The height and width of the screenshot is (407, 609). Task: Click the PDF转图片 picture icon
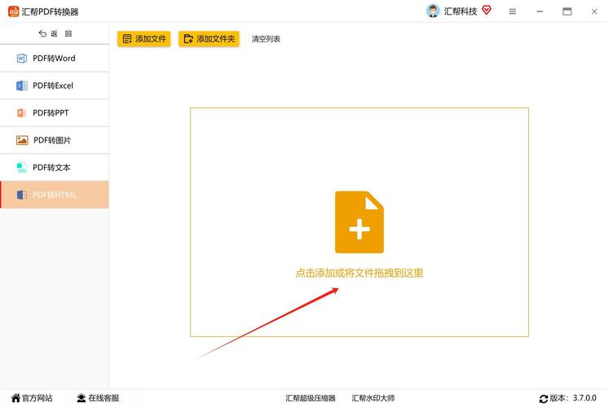click(22, 140)
